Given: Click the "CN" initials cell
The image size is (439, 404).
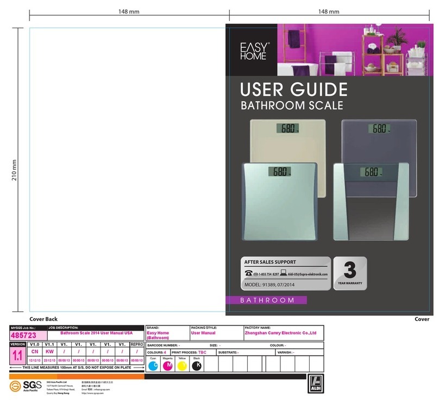Looking at the screenshot, I should click(x=35, y=352).
